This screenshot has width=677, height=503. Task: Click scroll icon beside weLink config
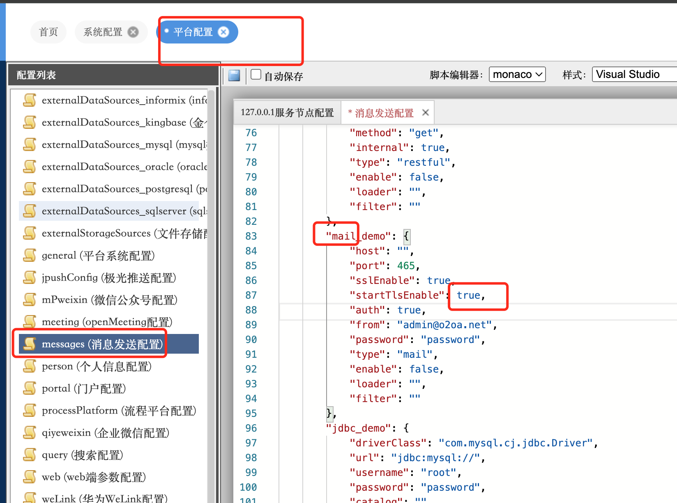30,498
